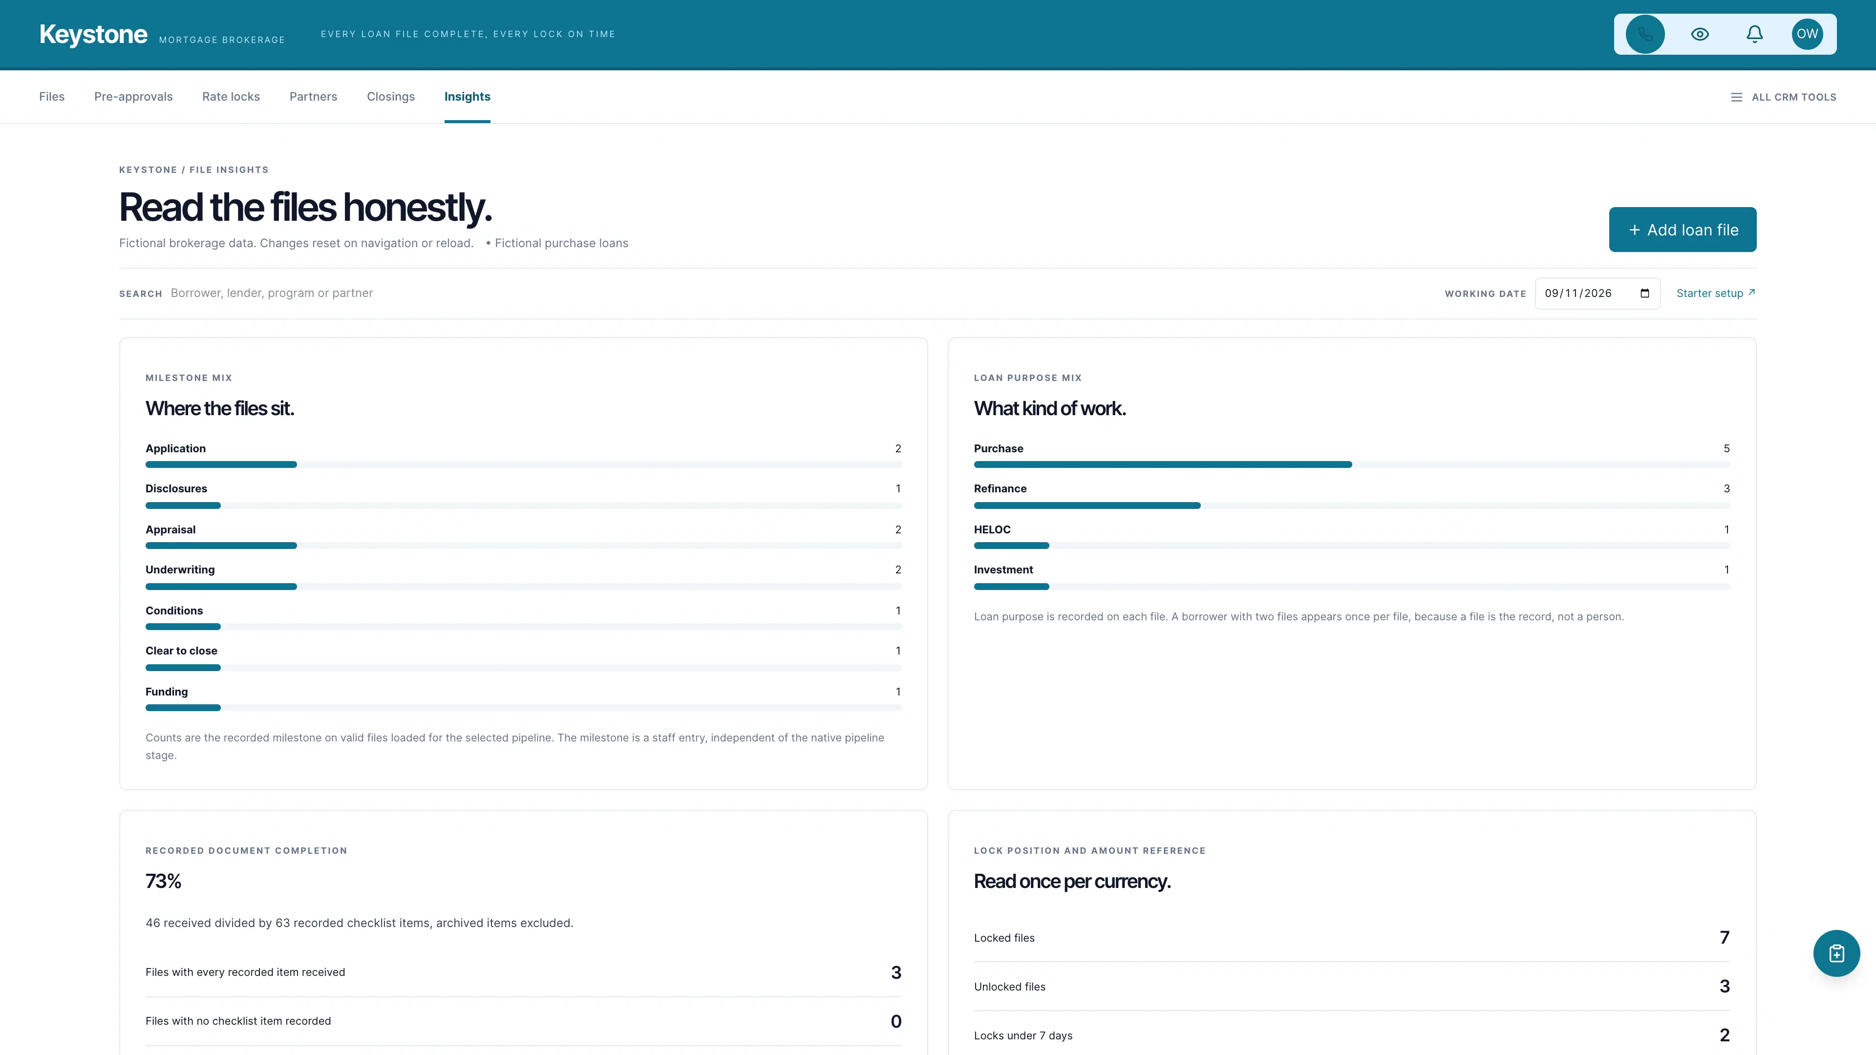Click Files with every recorded item received row
1876x1055 pixels.
tap(523, 972)
